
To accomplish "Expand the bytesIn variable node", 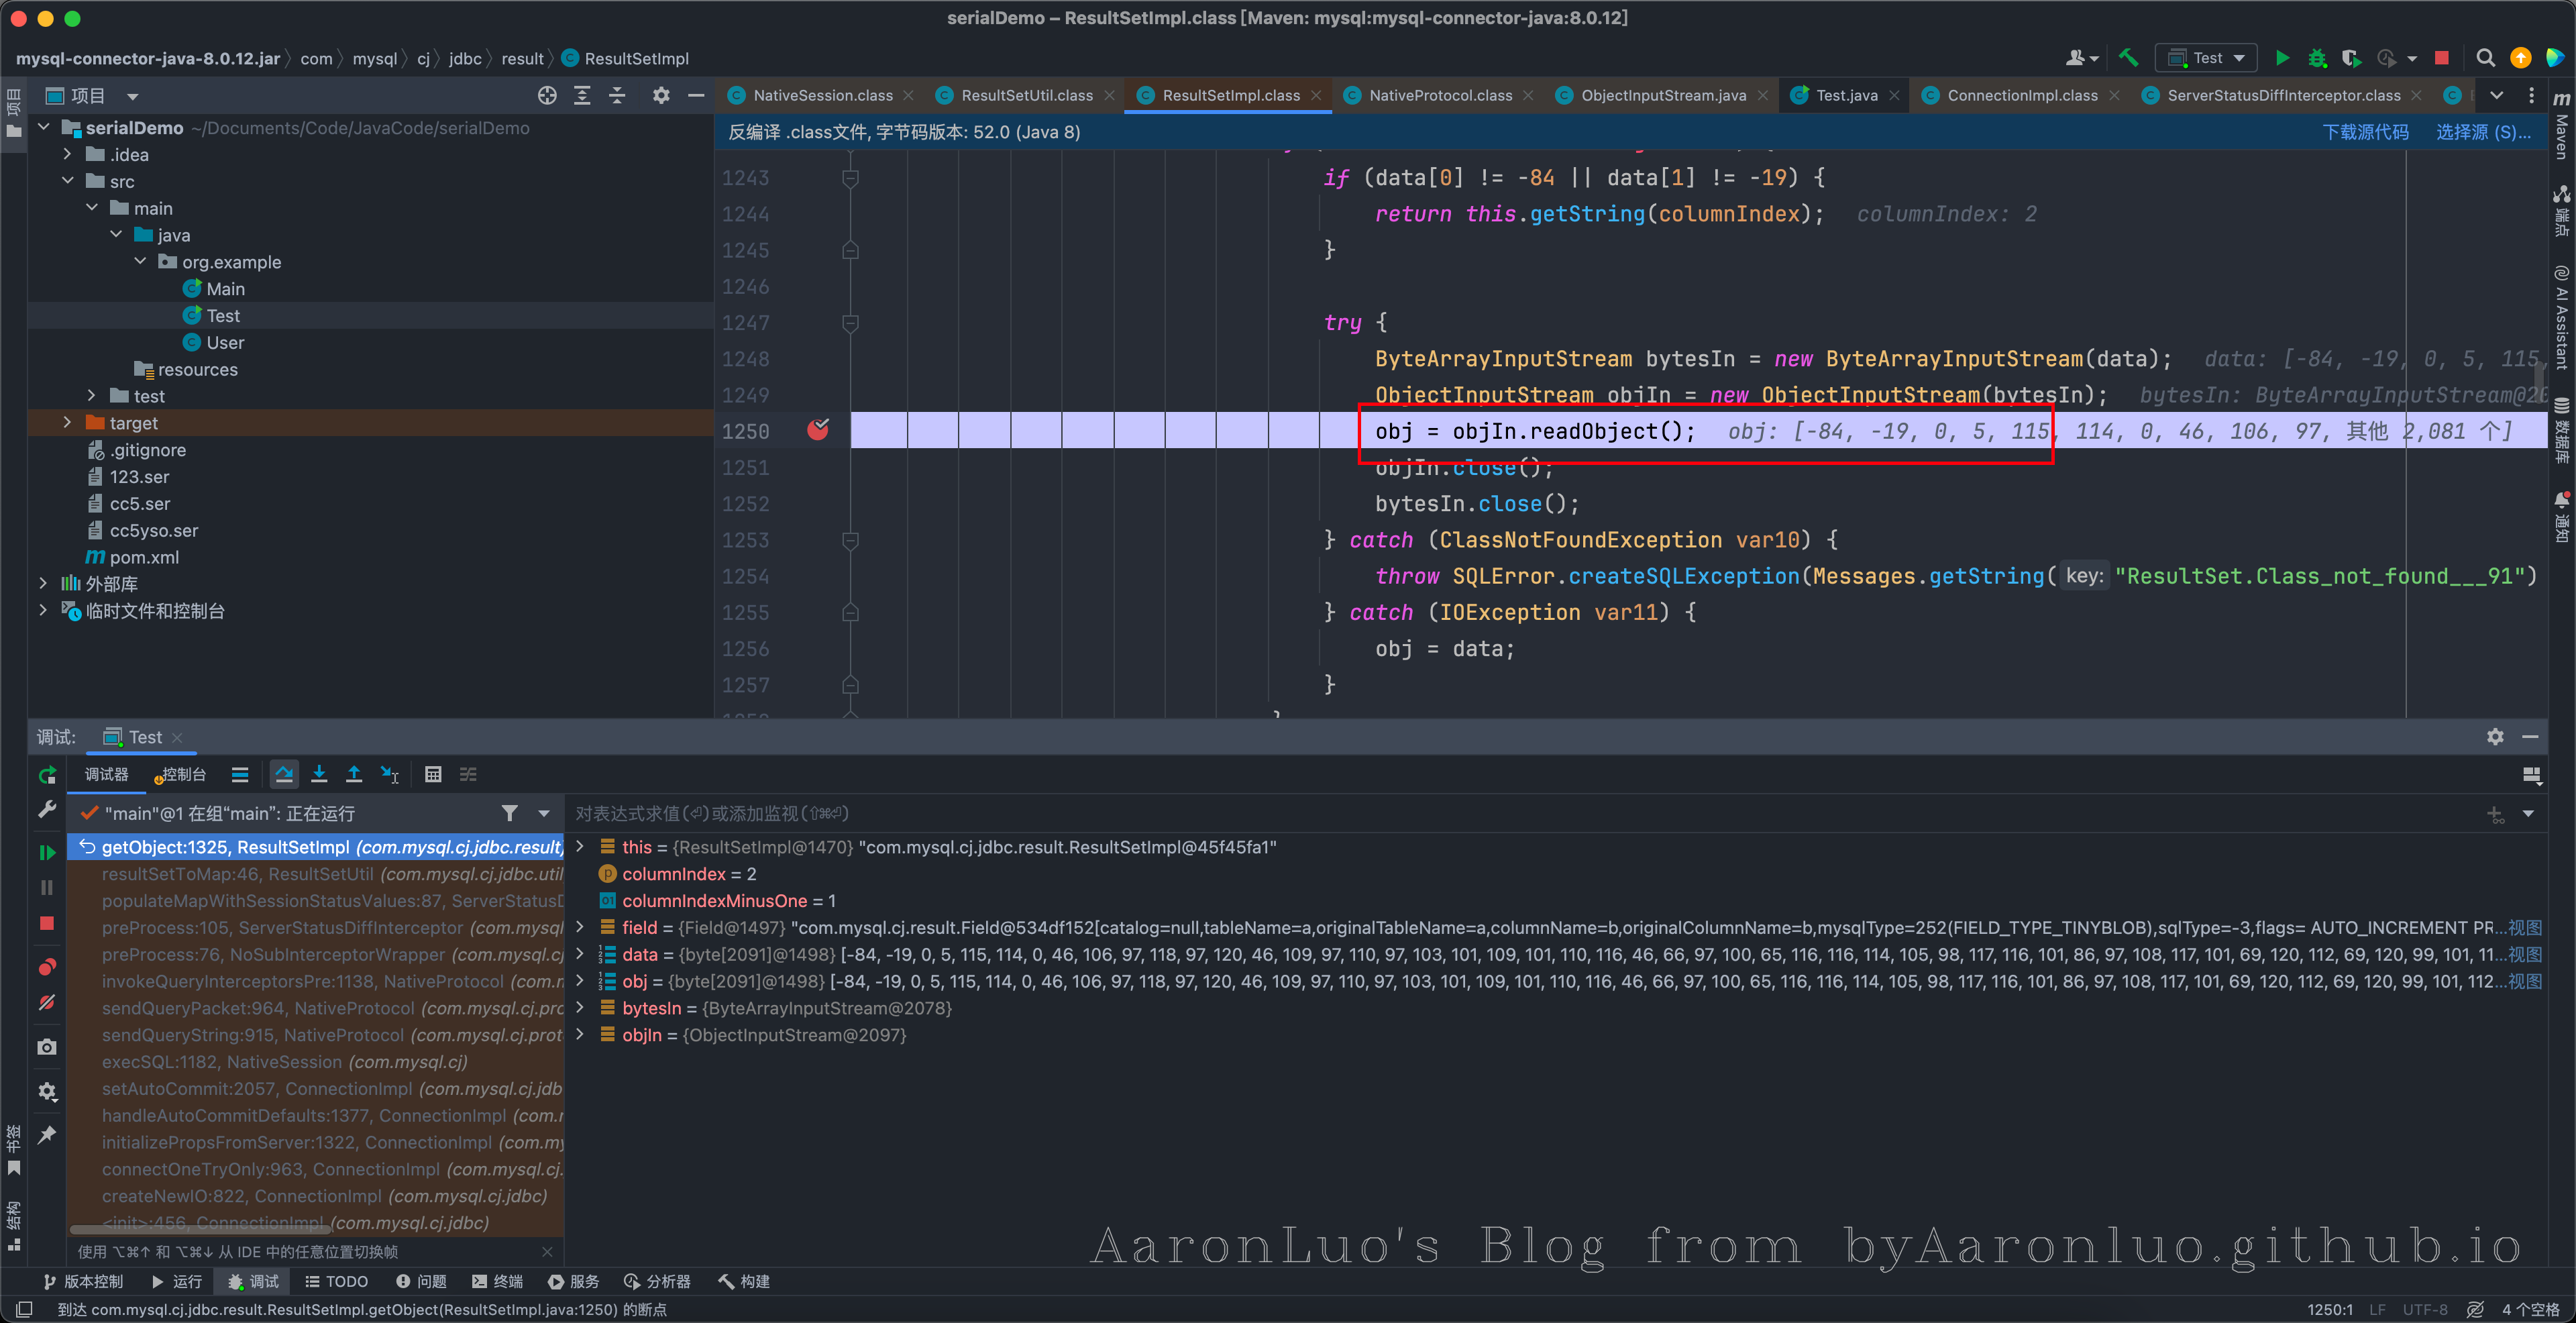I will (580, 1008).
